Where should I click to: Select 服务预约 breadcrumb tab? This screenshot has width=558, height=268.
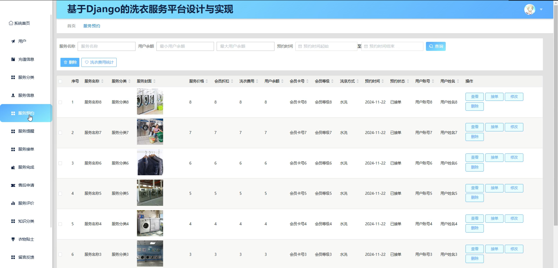coord(92,26)
